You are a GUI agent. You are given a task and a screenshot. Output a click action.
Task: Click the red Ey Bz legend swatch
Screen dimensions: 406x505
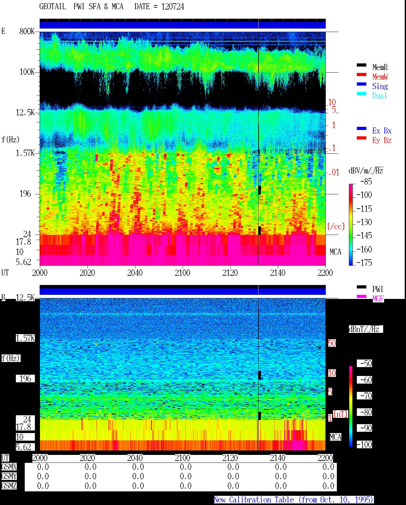362,138
